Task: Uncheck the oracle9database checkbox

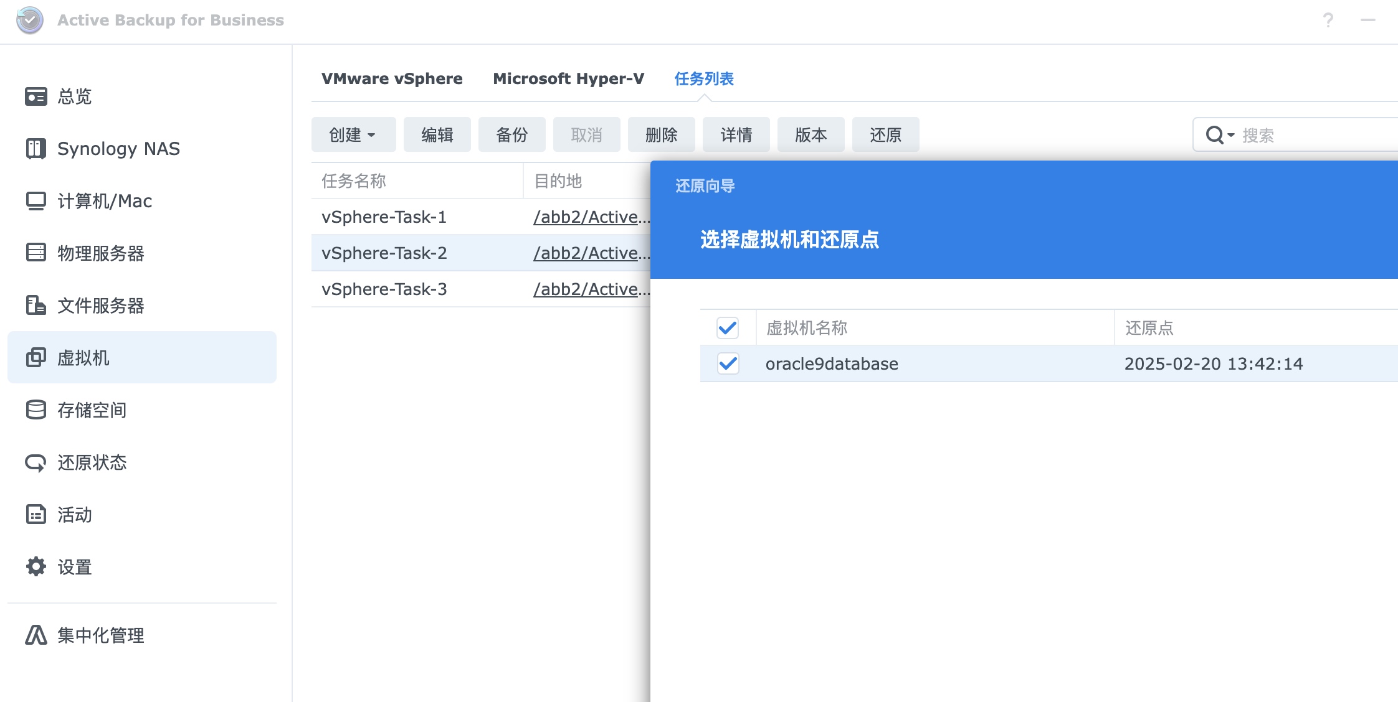Action: pos(728,363)
